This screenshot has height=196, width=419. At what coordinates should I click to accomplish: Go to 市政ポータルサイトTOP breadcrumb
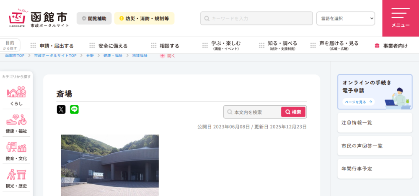coord(55,56)
